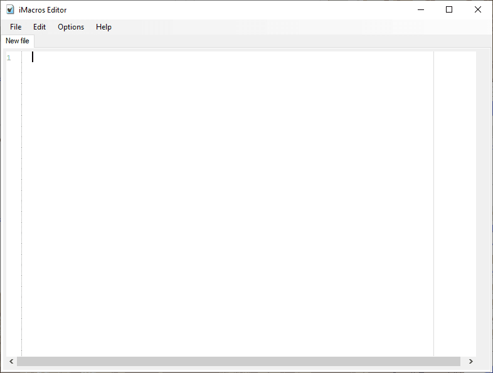Open the File menu

(x=16, y=27)
